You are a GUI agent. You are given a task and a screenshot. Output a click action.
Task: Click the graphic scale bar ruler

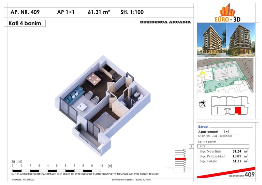click(x=57, y=171)
